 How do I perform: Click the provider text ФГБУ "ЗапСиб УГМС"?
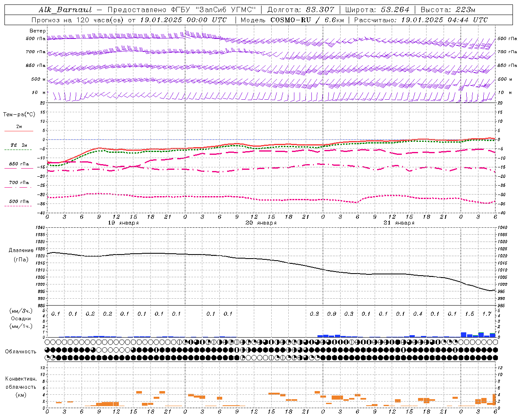[213, 10]
